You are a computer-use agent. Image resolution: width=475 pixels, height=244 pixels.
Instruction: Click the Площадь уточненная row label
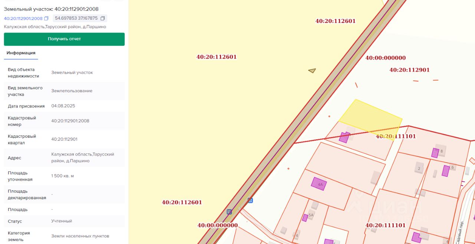[20, 176]
